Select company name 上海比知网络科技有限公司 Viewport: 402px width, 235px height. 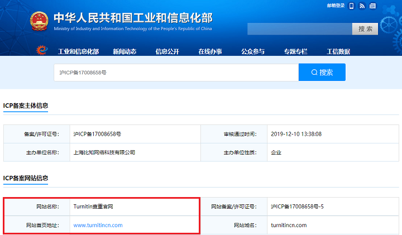click(104, 152)
